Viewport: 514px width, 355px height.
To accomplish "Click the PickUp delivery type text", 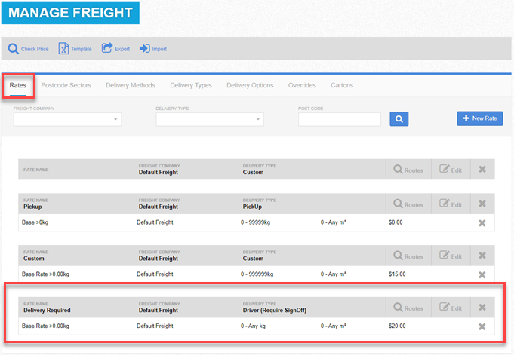I will [252, 207].
